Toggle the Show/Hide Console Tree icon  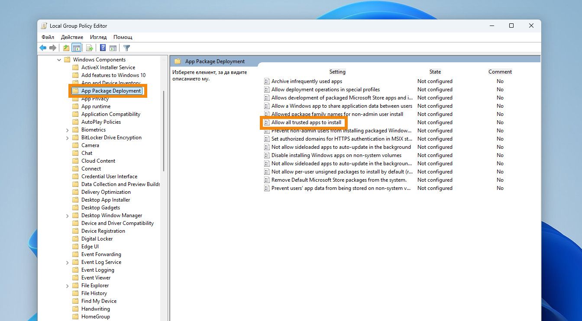77,48
